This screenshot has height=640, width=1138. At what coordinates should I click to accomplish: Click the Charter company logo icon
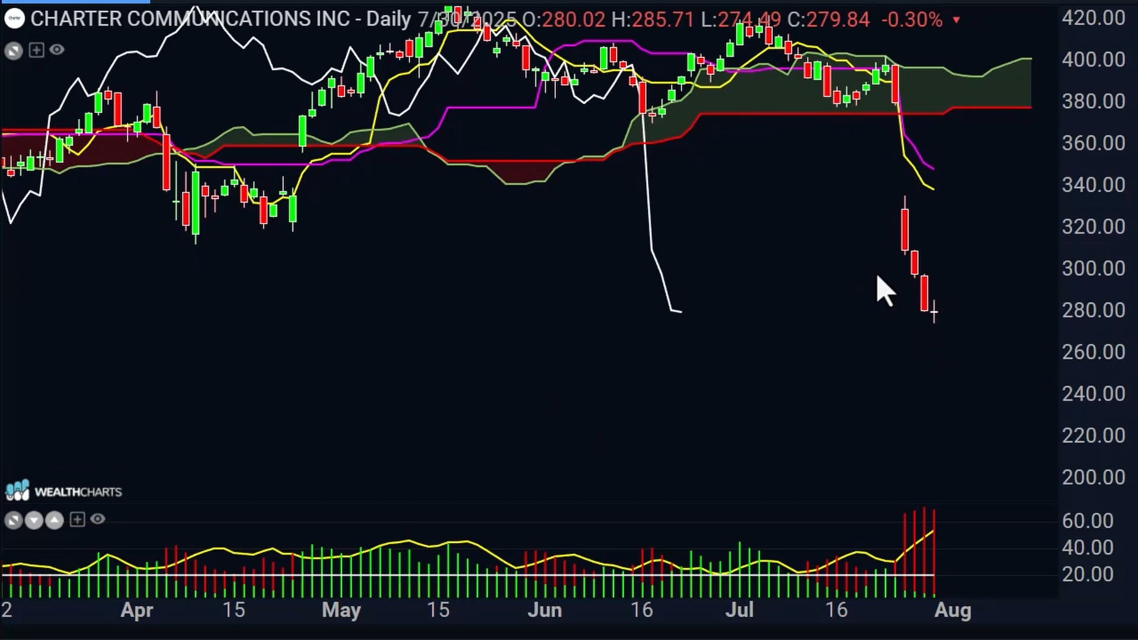[x=14, y=18]
